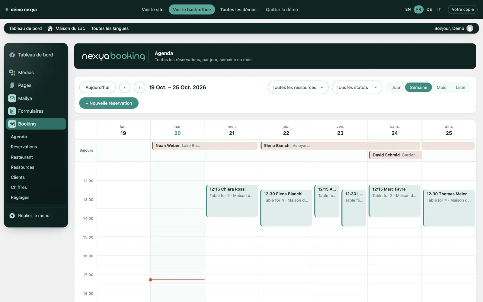Open the David Schmid stay bar
The width and height of the screenshot is (483, 302).
(x=395, y=155)
